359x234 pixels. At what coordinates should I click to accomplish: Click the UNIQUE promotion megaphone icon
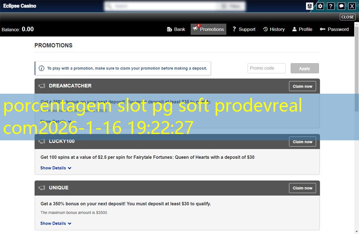coord(42,188)
